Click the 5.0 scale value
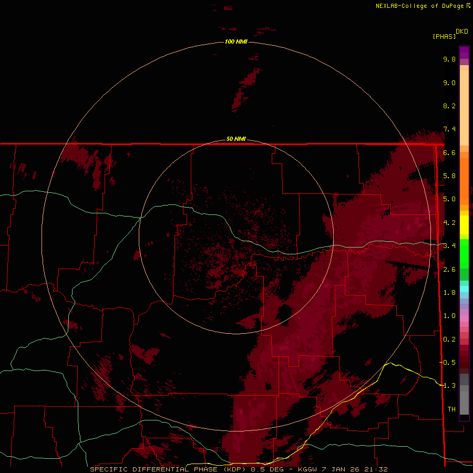 (x=449, y=199)
